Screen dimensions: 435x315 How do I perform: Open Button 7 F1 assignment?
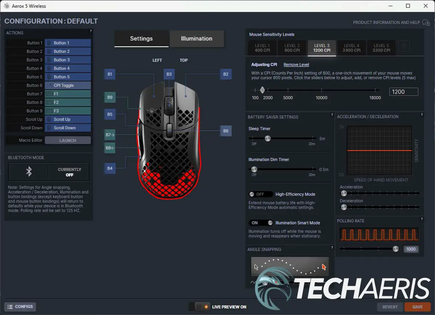pyautogui.click(x=68, y=94)
